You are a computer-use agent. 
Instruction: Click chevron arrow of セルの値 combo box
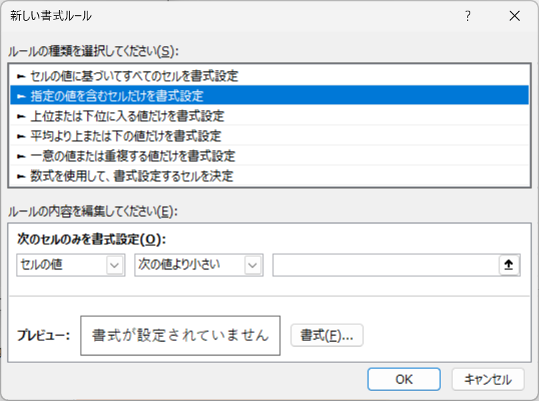(115, 265)
